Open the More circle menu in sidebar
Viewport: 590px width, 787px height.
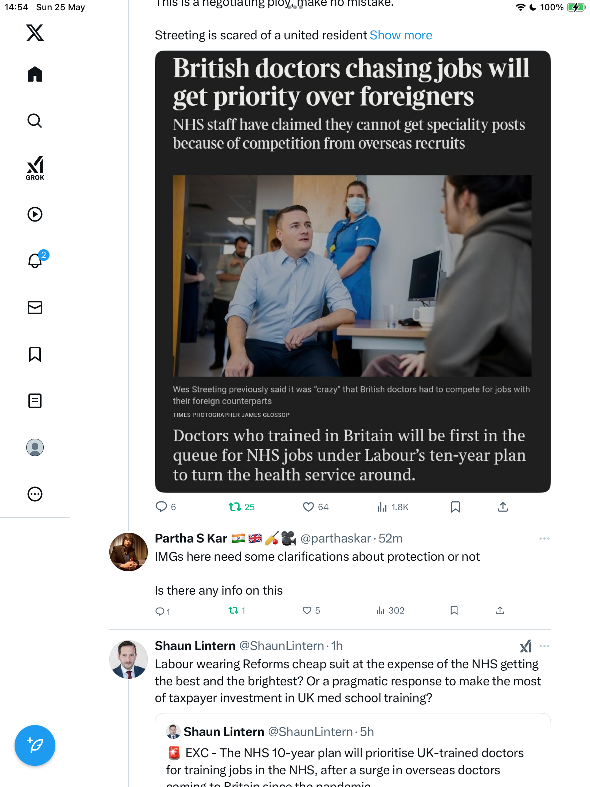coord(35,494)
